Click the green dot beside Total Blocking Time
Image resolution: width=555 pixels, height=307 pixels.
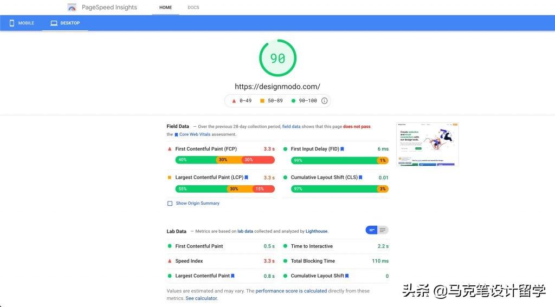[285, 261]
